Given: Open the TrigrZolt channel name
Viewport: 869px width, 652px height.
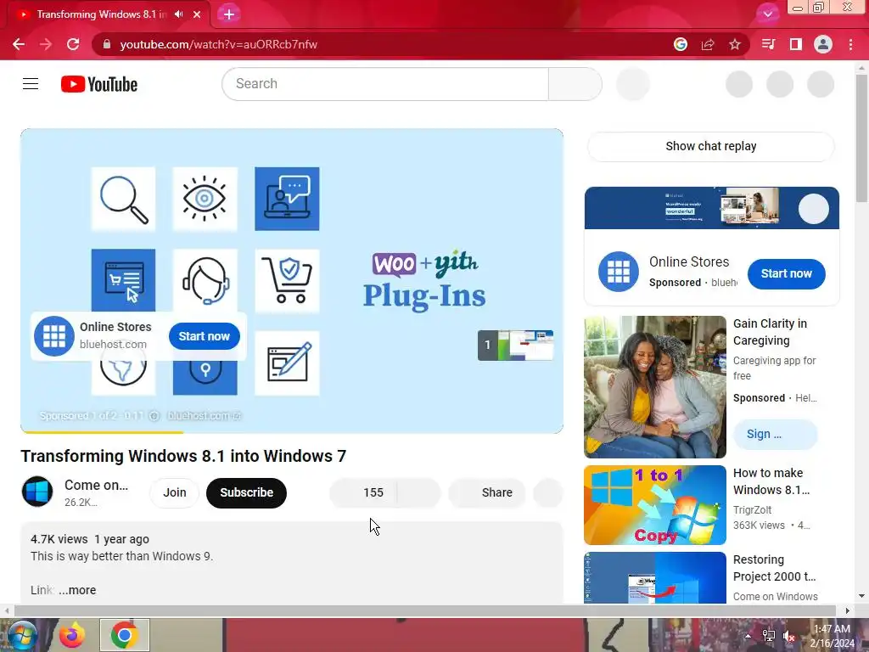Looking at the screenshot, I should [x=752, y=510].
